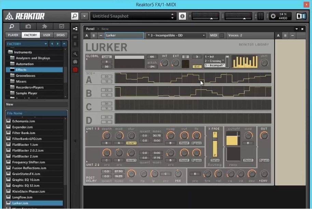This screenshot has height=209, width=312.
Task: Select Lurker.ism in file list
Action: click(34, 203)
